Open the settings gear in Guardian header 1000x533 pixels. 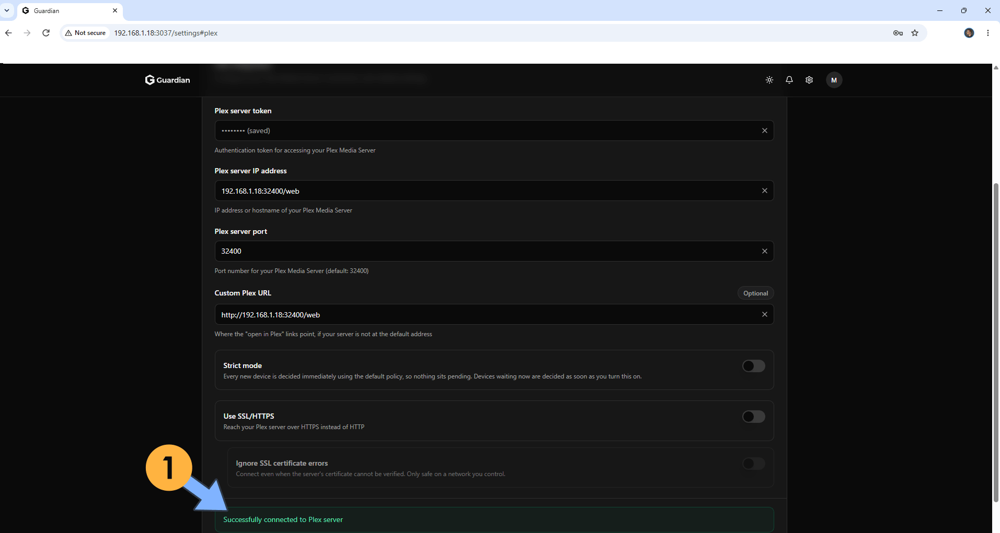tap(809, 80)
